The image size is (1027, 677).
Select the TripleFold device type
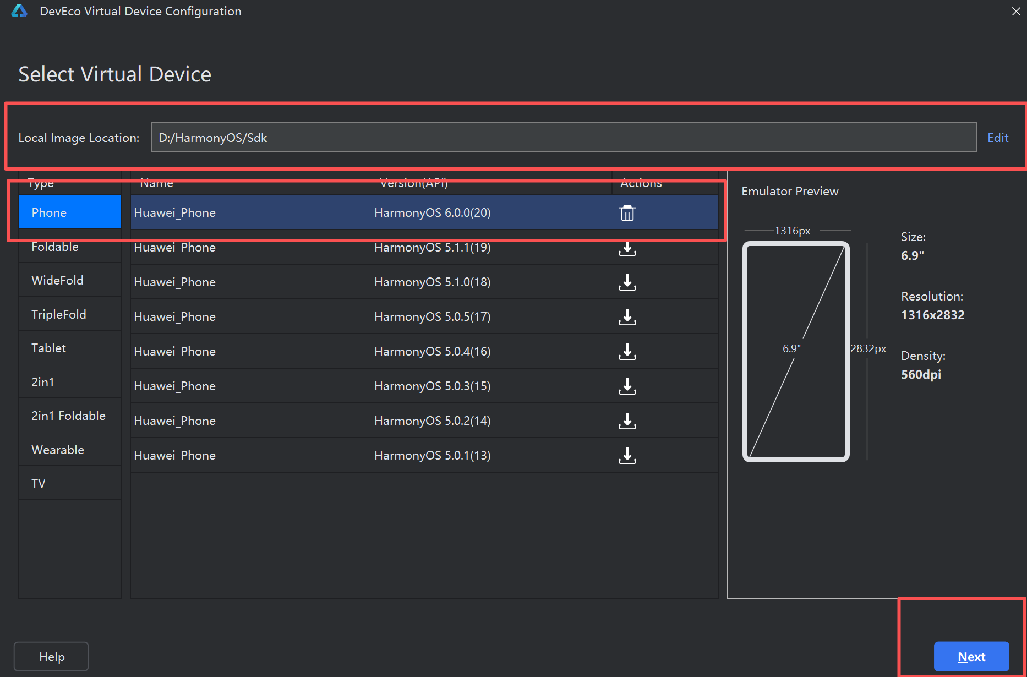tap(69, 314)
